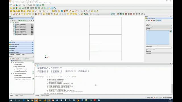The image size is (182, 102).
Task: Click the measure ruler tool icon
Action: coord(55,8)
